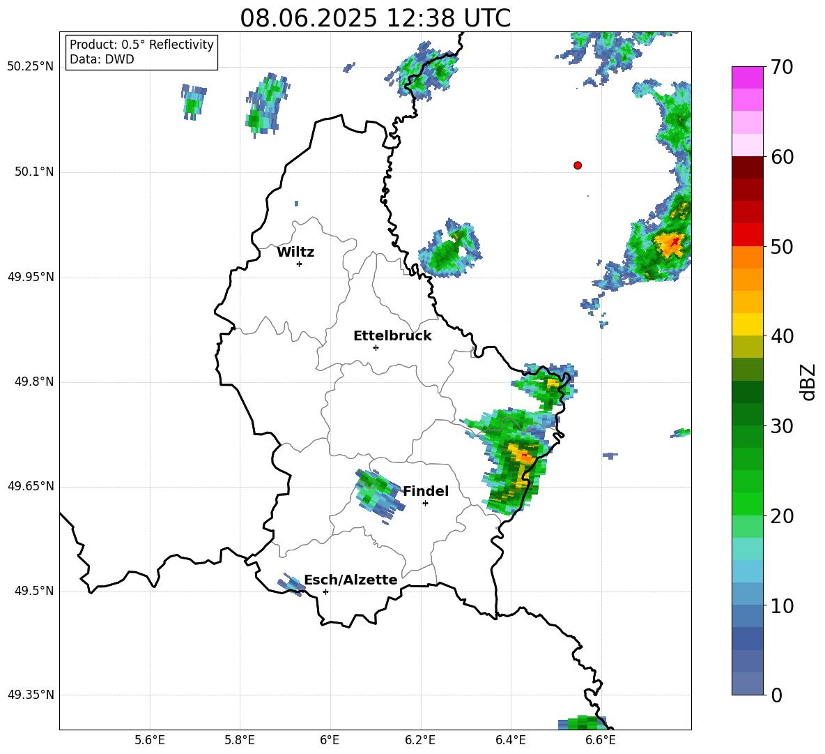The height and width of the screenshot is (754, 825).
Task: Click the Wiltz city label
Action: pos(295,252)
